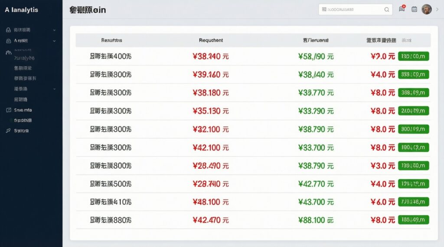
Task: Click the dashboard gauge icon in the sidebar
Action: coord(8,52)
